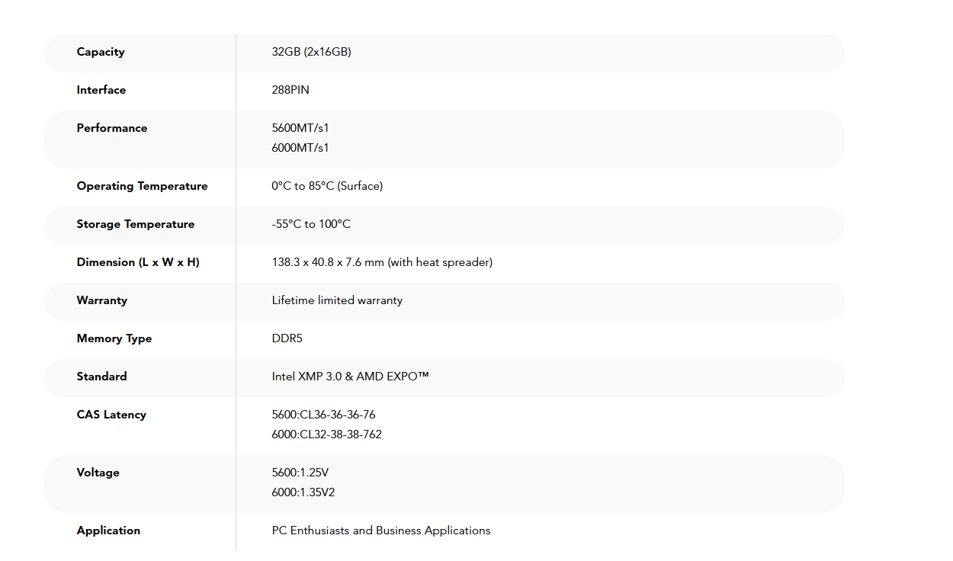Click the Dimension (L x W x H) label
This screenshot has width=953, height=561.
pos(138,262)
